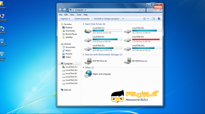205x114 pixels.
Task: Select Favorites in navigation pane
Action: pyautogui.click(x=66, y=24)
